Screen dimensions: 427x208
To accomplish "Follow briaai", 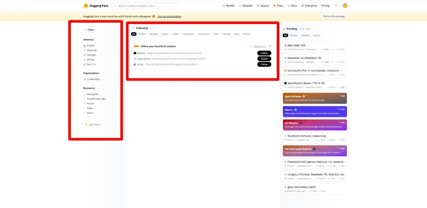I will pyautogui.click(x=264, y=64).
